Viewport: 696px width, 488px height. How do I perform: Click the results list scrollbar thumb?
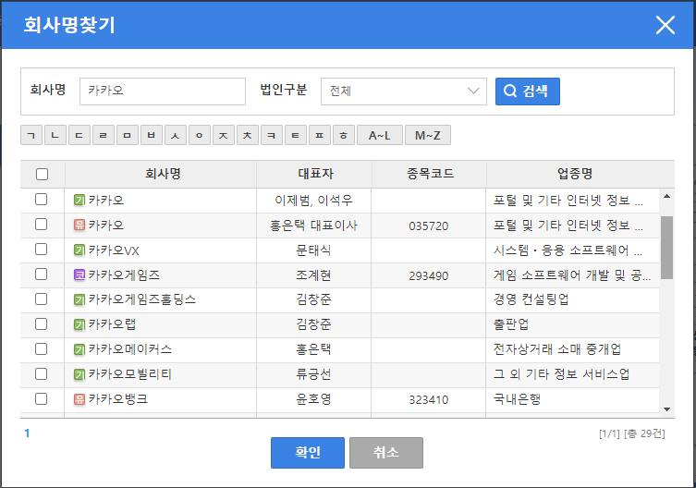tap(666, 248)
